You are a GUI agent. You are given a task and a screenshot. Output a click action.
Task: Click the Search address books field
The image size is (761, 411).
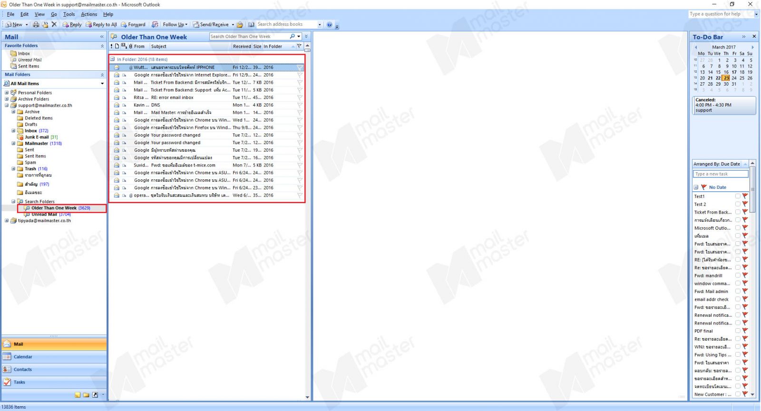click(x=286, y=24)
